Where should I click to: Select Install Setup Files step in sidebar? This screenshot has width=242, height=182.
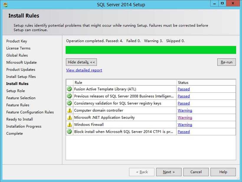(21, 77)
